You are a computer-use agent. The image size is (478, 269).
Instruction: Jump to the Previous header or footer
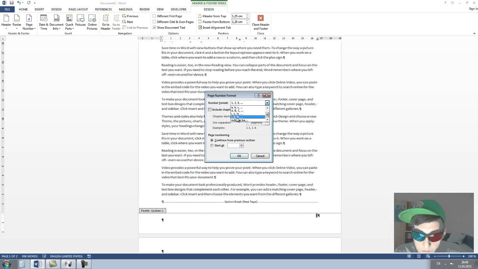pyautogui.click(x=130, y=16)
